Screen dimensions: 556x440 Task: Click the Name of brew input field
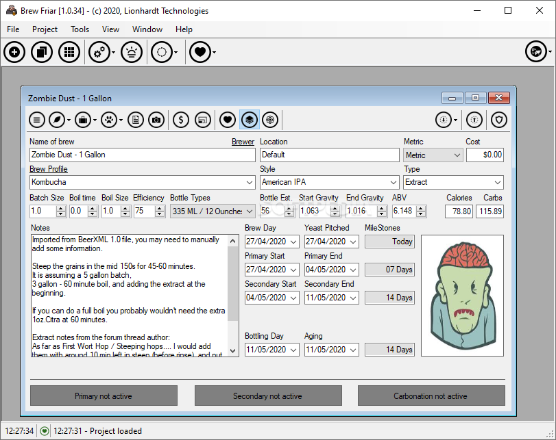click(x=142, y=155)
